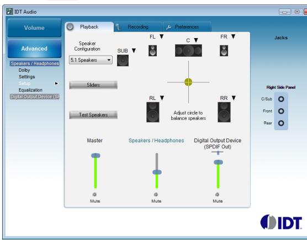Expand the RL speaker arrow
307x240 pixels.
tap(162, 98)
